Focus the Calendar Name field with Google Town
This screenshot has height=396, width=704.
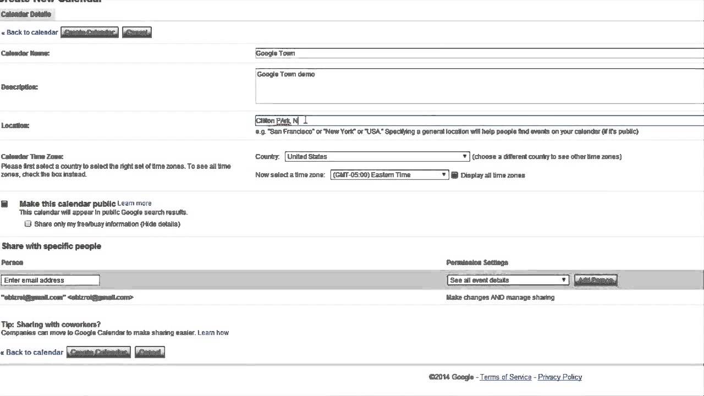click(x=480, y=53)
